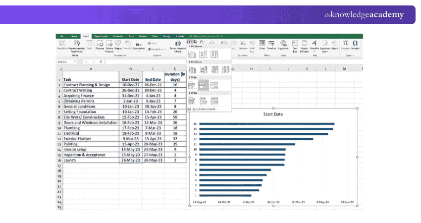Choose the Clustered Column chart under 2-D Column
This screenshot has height=223, width=421.
pos(192,55)
